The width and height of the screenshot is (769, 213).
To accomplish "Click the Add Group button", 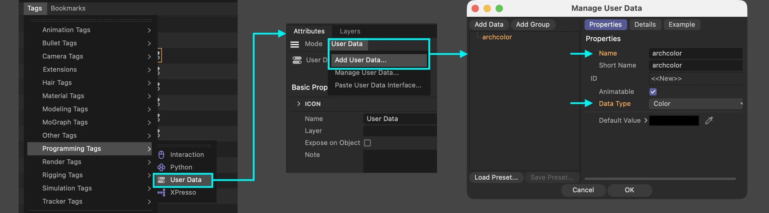I will point(533,25).
